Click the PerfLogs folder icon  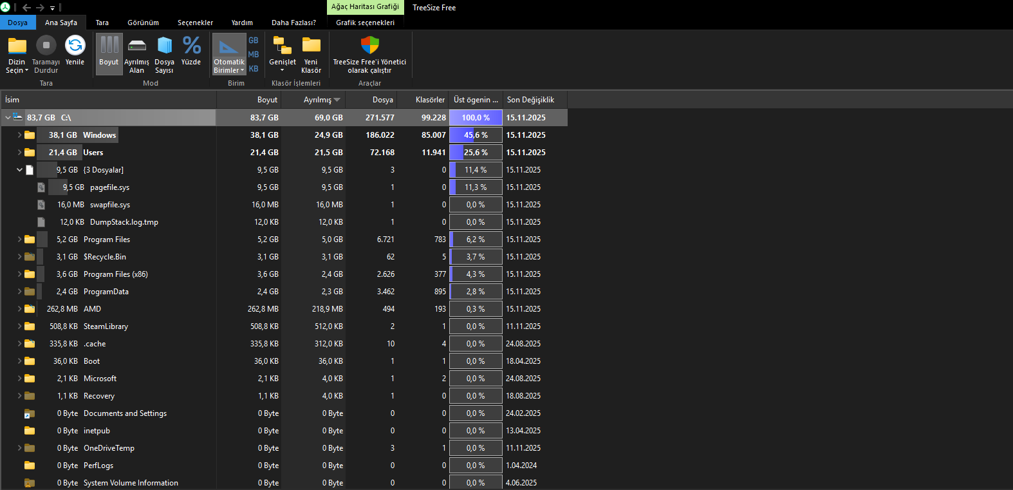(30, 466)
